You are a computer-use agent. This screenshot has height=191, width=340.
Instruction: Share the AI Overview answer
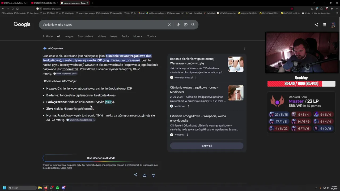(136, 175)
